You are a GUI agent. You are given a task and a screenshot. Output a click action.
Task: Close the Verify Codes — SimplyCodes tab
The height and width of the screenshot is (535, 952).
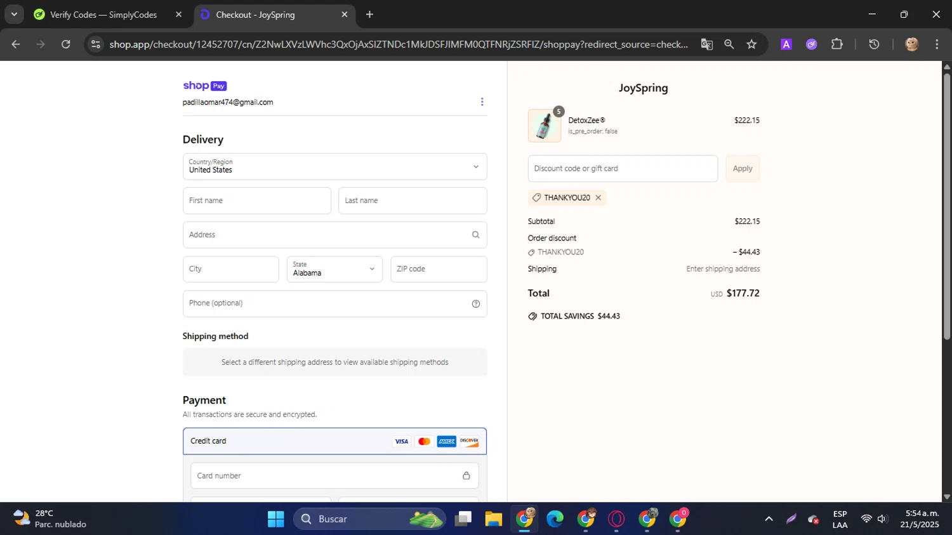click(x=178, y=15)
